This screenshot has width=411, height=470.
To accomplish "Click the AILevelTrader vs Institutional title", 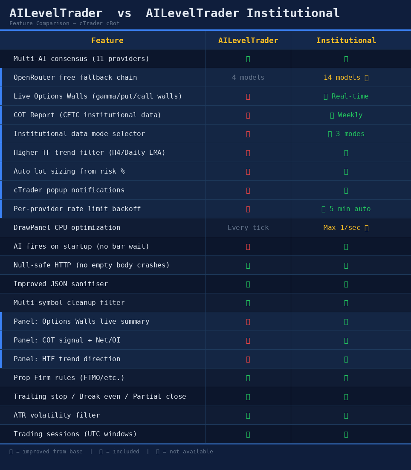I will 175,13.
